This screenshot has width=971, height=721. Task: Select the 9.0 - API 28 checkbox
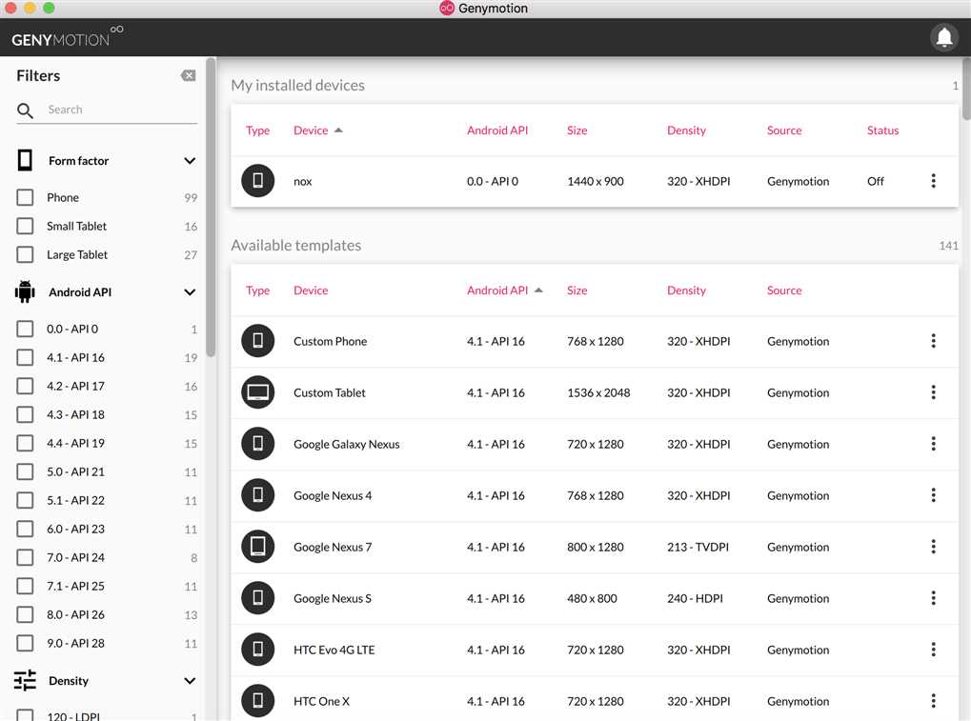click(x=25, y=643)
